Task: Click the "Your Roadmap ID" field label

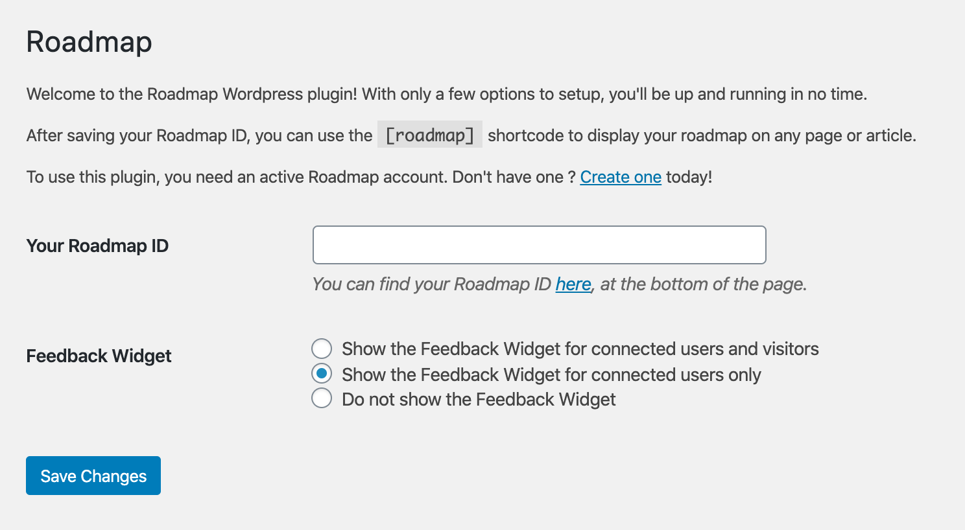Action: (97, 246)
